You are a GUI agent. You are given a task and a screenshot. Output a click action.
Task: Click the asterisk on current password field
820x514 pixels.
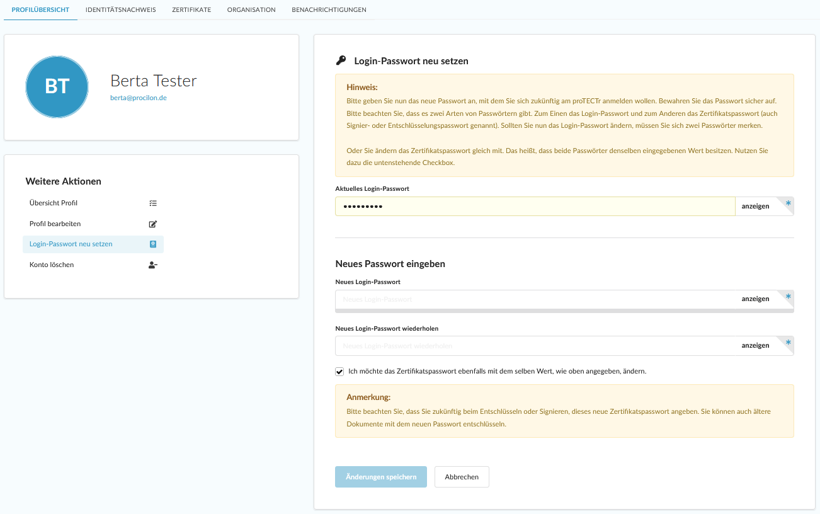788,203
